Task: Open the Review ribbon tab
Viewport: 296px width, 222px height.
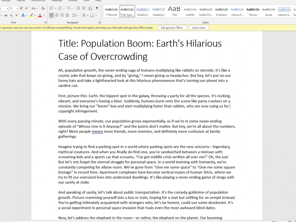Action: (73, 1)
